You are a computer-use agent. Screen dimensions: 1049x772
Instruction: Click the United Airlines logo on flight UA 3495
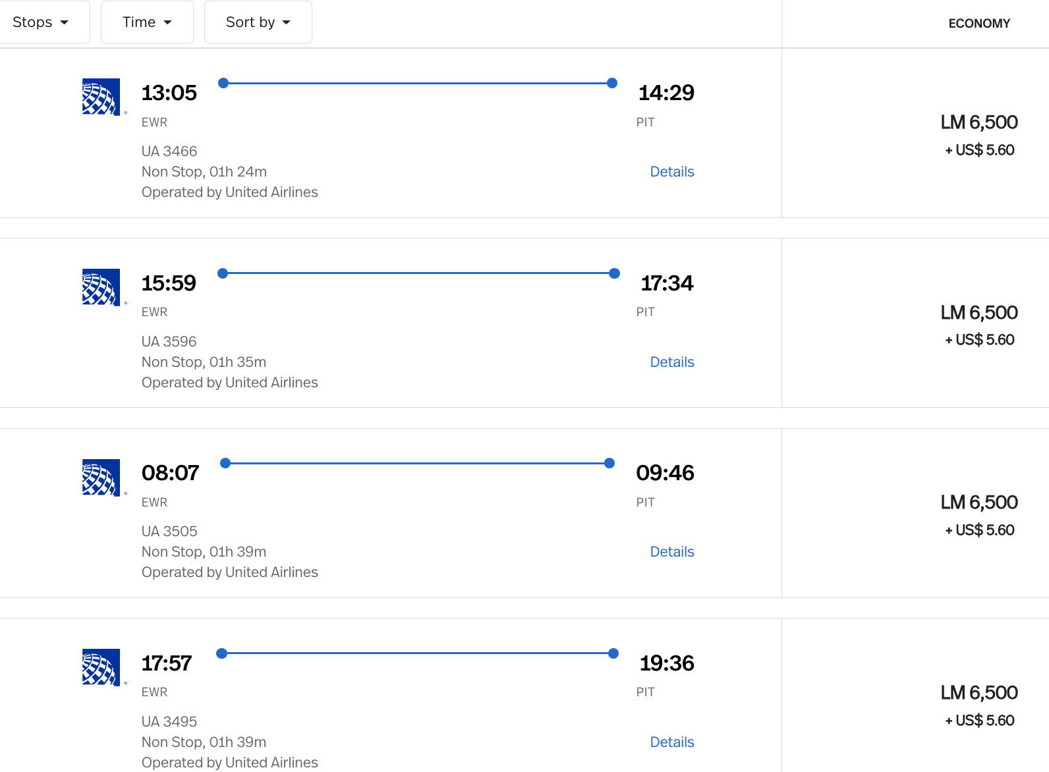101,667
